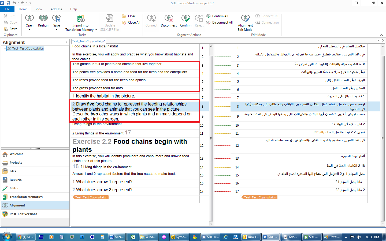Click the Connect 1:1 icon
386x241 pixels.
[258, 16]
